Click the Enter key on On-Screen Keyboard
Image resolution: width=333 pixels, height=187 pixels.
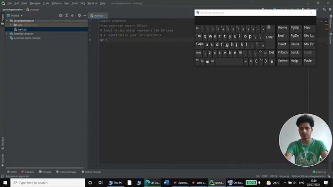point(270,37)
